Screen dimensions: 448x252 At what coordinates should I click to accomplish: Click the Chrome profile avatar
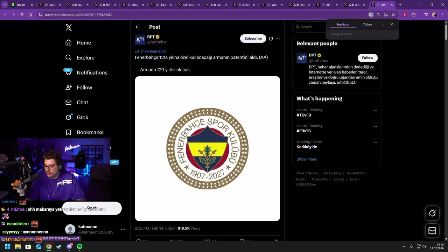click(434, 15)
